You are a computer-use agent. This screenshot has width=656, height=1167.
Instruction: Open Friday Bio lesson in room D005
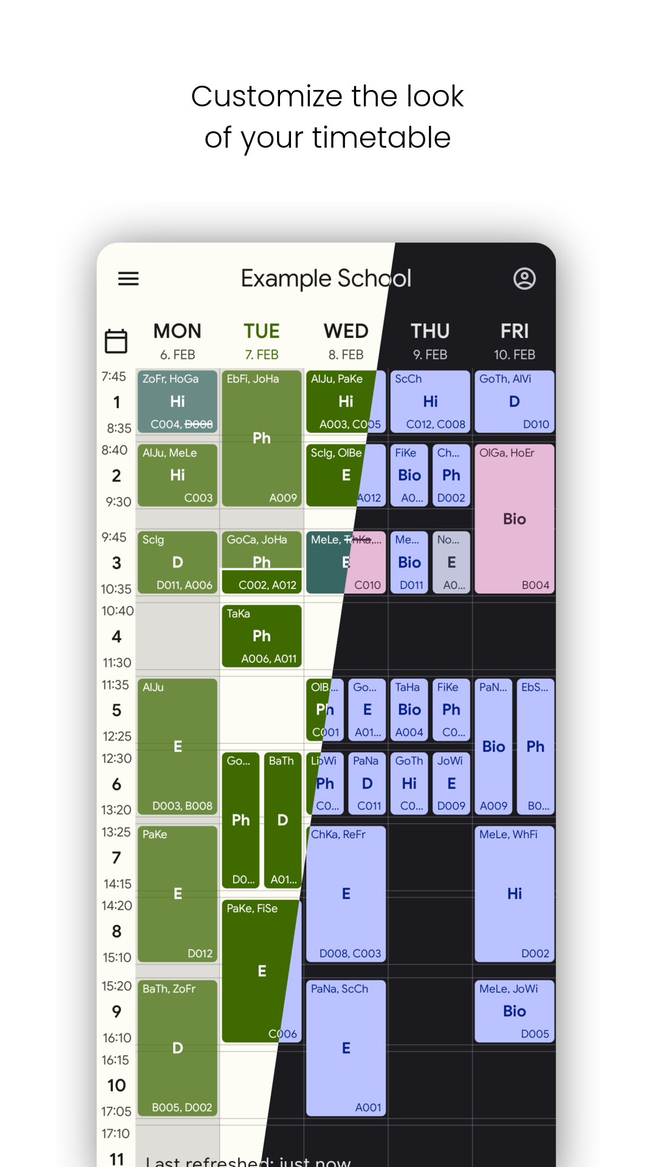[x=514, y=1011]
